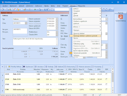
Task: Open Datum KH DPH dropdown arrow
Action: tap(57, 29)
